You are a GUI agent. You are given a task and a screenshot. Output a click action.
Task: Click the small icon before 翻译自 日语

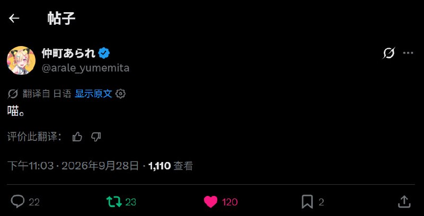(x=12, y=94)
